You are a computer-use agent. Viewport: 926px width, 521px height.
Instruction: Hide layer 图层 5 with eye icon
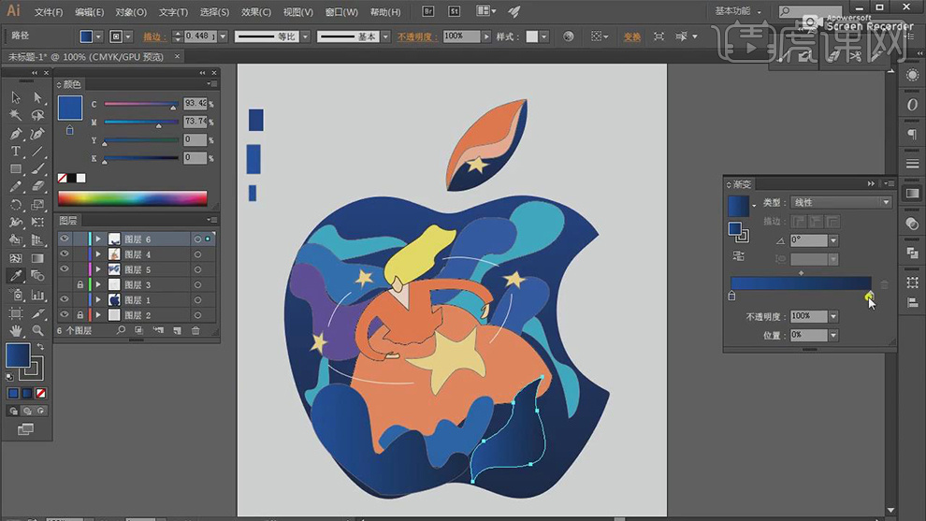[x=64, y=269]
